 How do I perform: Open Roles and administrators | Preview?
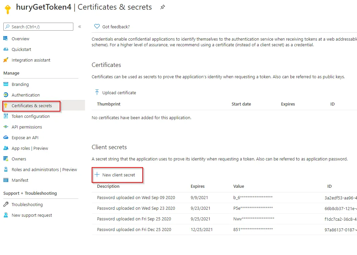point(44,170)
